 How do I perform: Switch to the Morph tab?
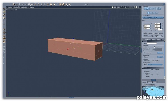pyautogui.click(x=149, y=40)
